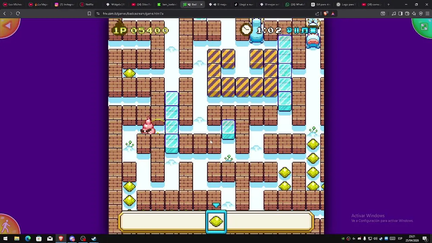Screen dimensions: 432x243
Task: Click the lone lemon near the score
Action: [129, 73]
